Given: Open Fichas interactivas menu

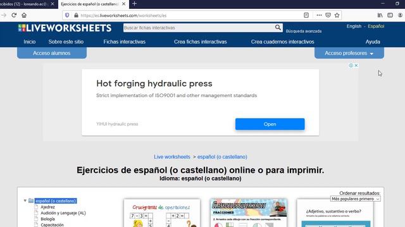Looking at the screenshot, I should click(x=124, y=42).
